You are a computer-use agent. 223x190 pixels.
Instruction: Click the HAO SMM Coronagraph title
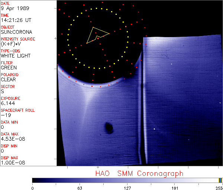coord(139,173)
